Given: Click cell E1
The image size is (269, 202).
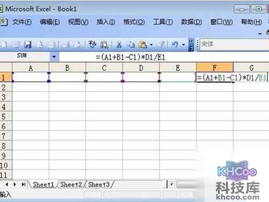Looking at the screenshot, I should coord(178,78).
